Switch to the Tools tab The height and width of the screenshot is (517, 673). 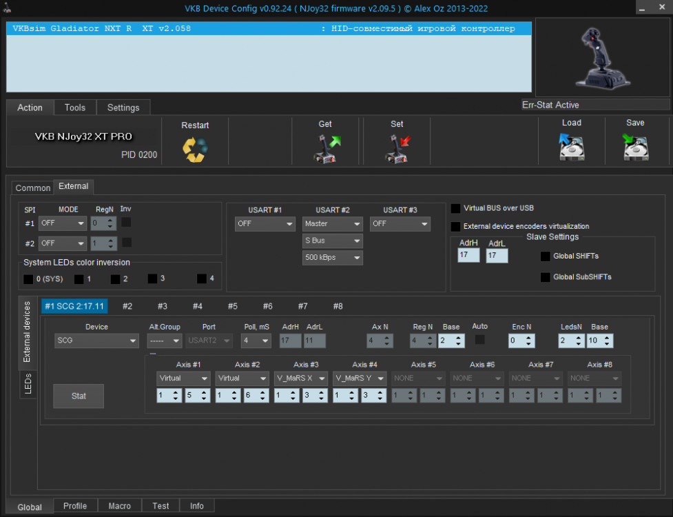point(75,108)
